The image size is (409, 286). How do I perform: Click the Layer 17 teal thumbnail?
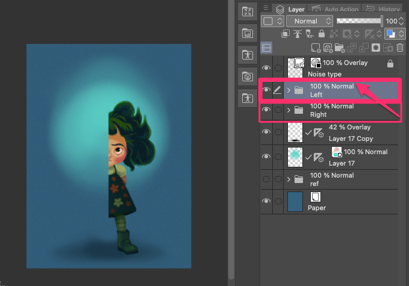coord(295,157)
